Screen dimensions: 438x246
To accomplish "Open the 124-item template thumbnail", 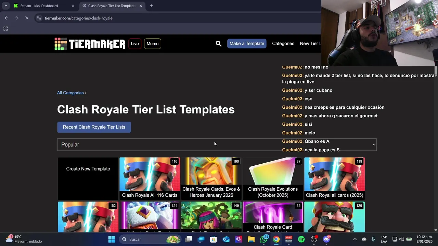I will pyautogui.click(x=150, y=217).
